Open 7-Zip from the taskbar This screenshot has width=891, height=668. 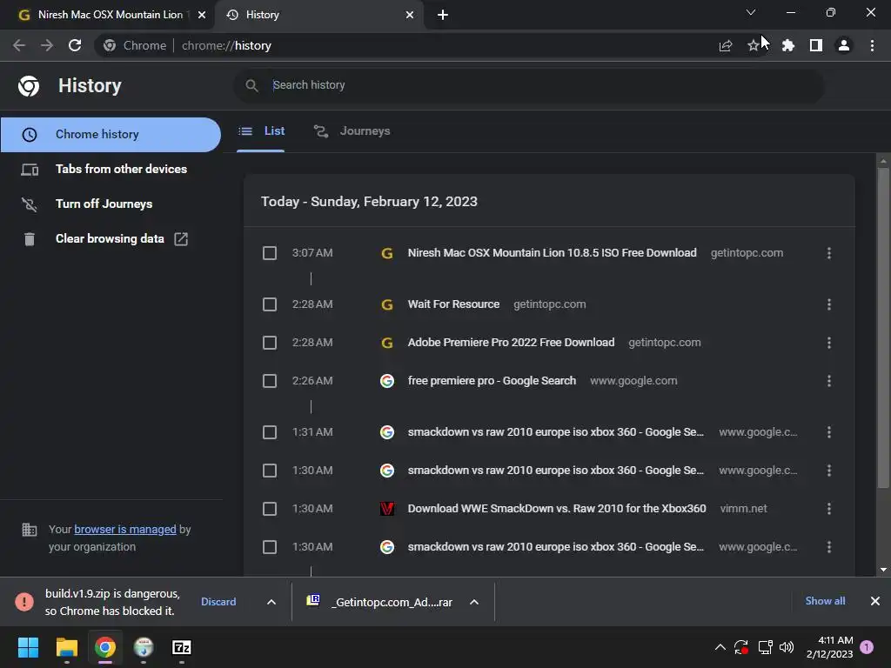[181, 647]
